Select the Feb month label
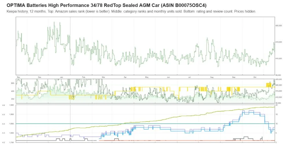 click(83, 77)
